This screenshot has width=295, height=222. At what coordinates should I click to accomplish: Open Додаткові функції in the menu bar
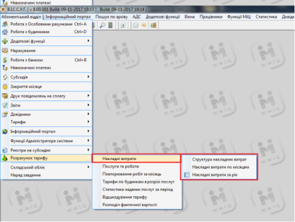[163, 17]
